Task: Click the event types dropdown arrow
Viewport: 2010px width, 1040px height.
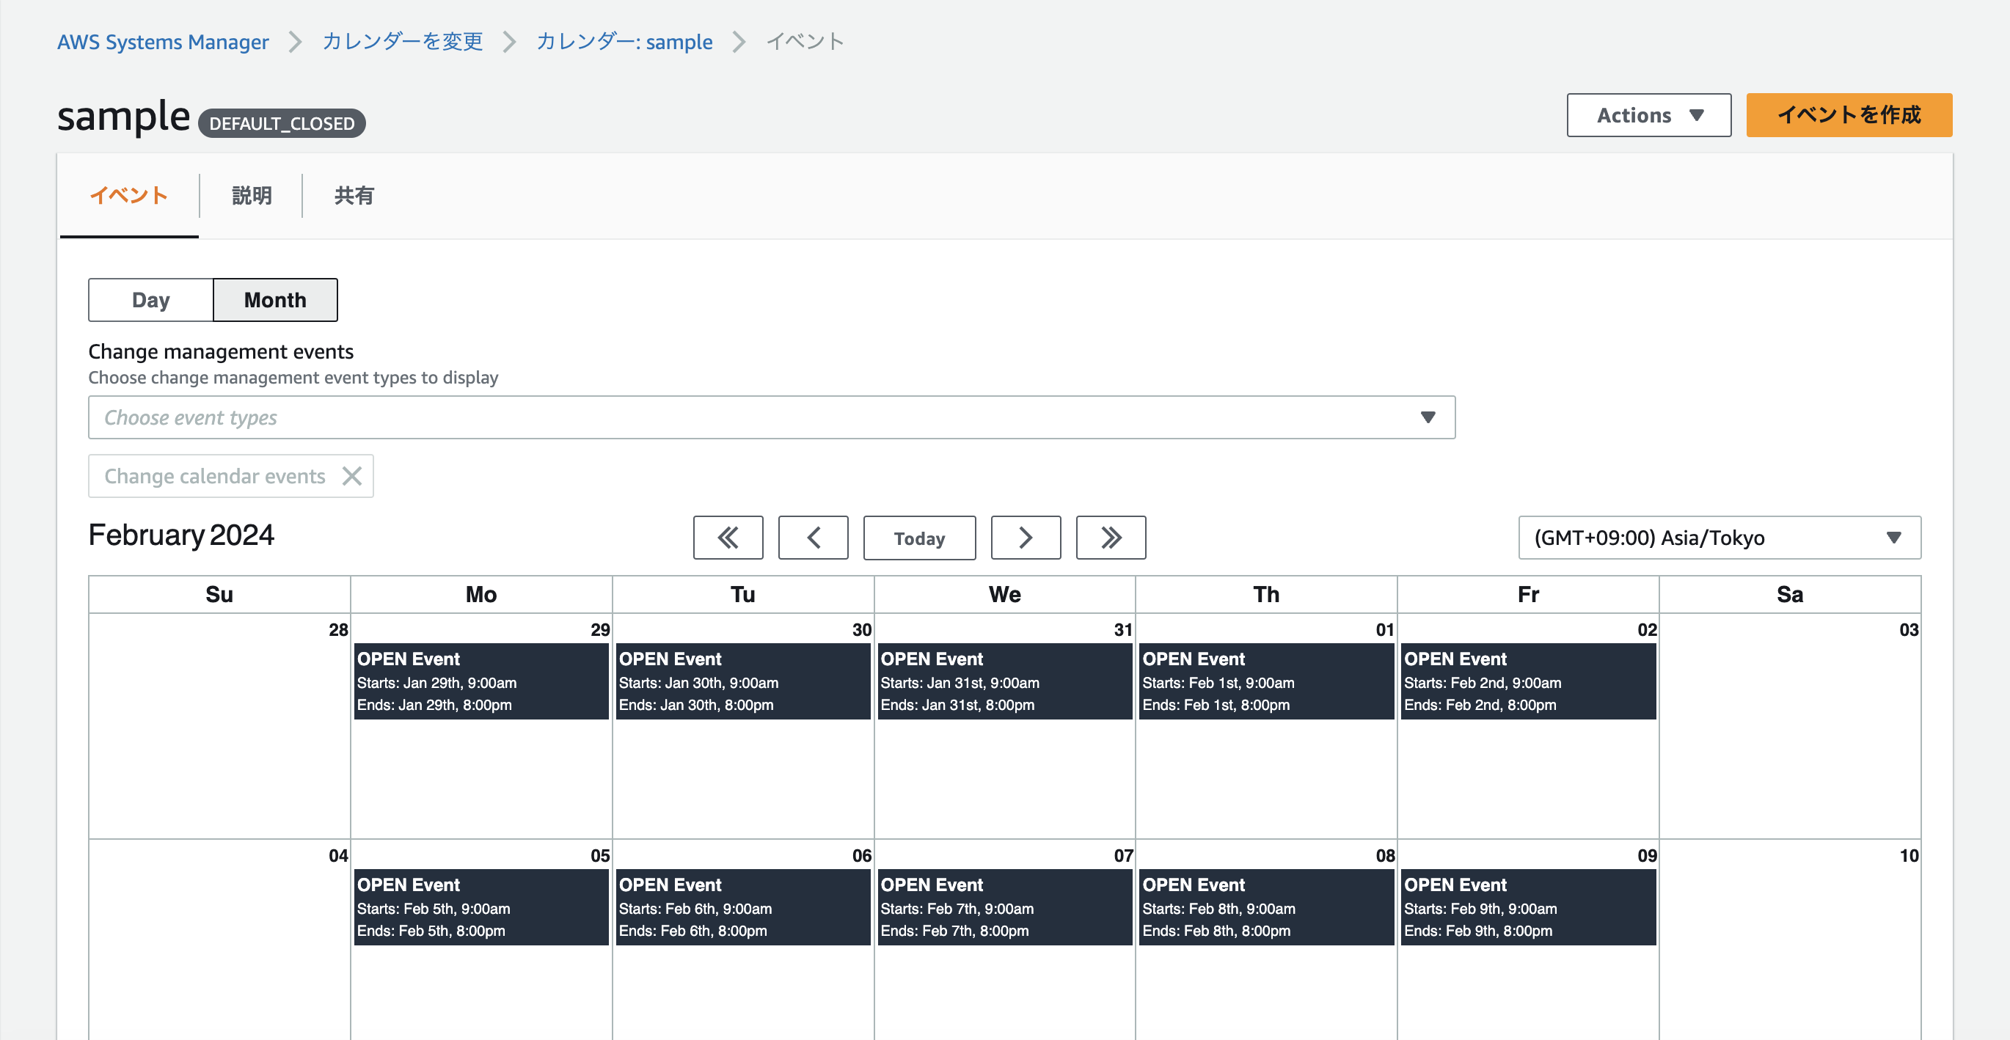Action: click(x=1427, y=417)
